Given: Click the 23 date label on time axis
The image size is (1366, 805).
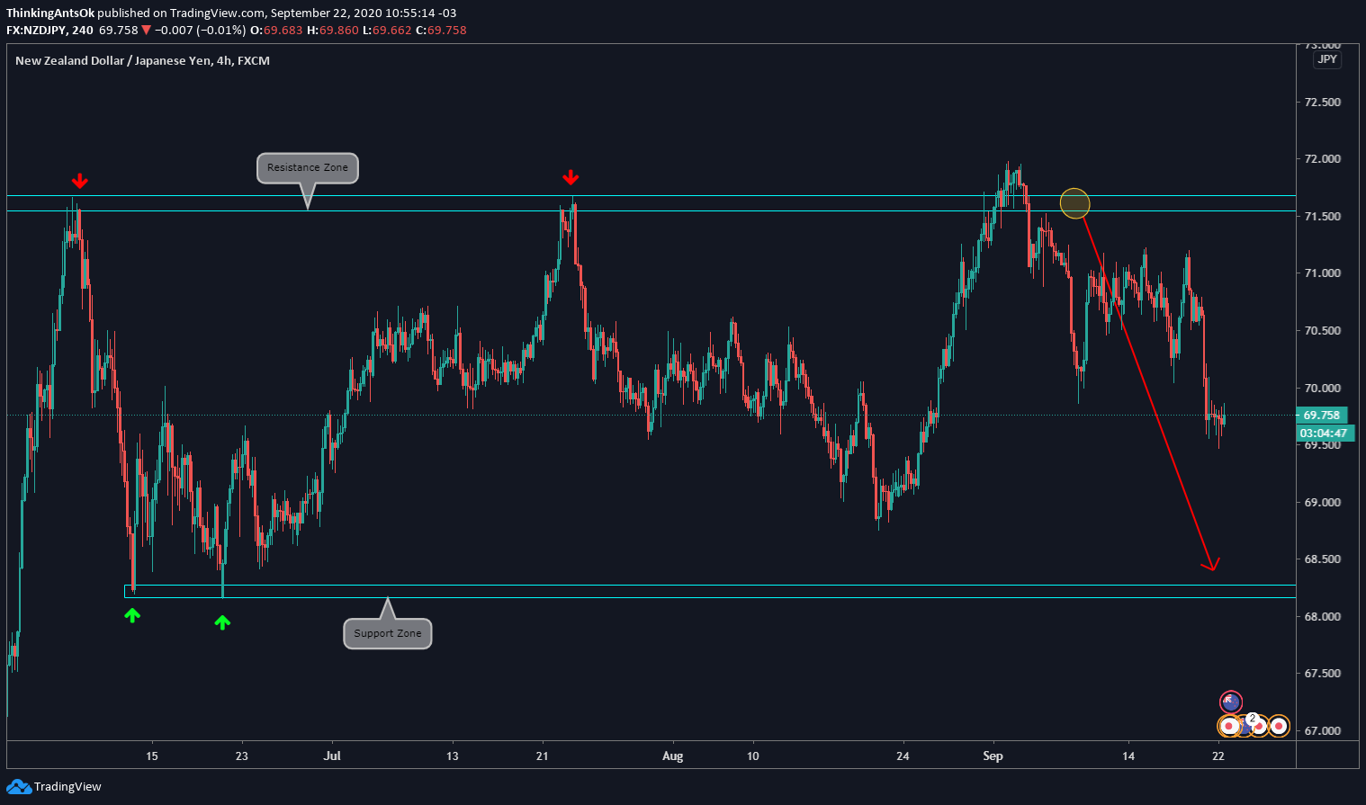Looking at the screenshot, I should click(x=242, y=756).
